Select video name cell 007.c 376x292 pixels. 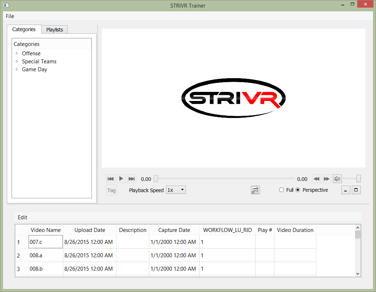(46, 242)
